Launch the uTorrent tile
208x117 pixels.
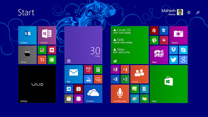[x=154, y=40]
